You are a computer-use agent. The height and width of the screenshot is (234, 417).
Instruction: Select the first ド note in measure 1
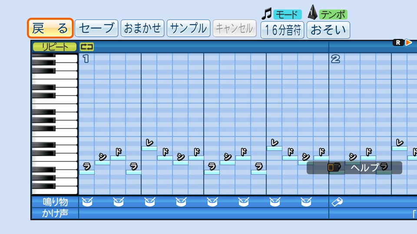[x=118, y=158]
